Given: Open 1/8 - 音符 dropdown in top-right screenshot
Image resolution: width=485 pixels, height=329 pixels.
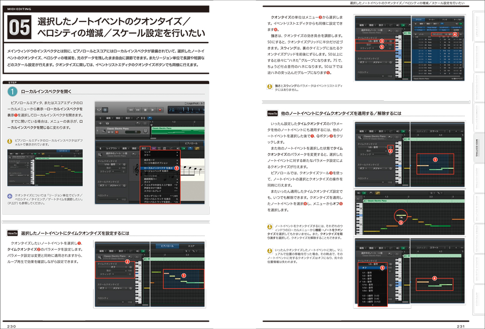Looking at the screenshot, I should (372, 41).
